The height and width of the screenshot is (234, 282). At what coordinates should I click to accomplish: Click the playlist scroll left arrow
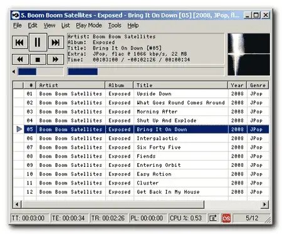17,205
